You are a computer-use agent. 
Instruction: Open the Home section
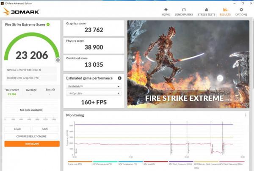point(166,12)
